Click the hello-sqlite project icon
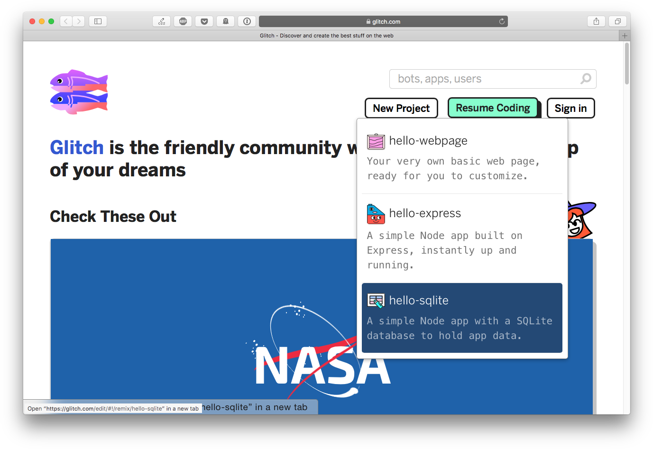The height and width of the screenshot is (449, 653). [376, 301]
